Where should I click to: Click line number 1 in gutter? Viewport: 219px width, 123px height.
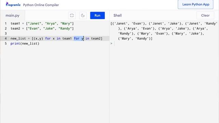pyautogui.click(x=5, y=24)
